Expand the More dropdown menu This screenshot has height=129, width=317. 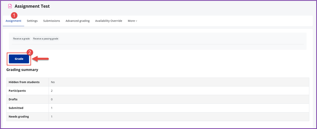point(132,21)
